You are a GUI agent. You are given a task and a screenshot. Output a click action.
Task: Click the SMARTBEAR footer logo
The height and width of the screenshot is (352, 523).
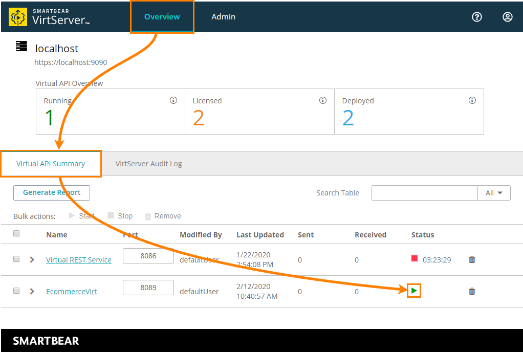point(46,341)
